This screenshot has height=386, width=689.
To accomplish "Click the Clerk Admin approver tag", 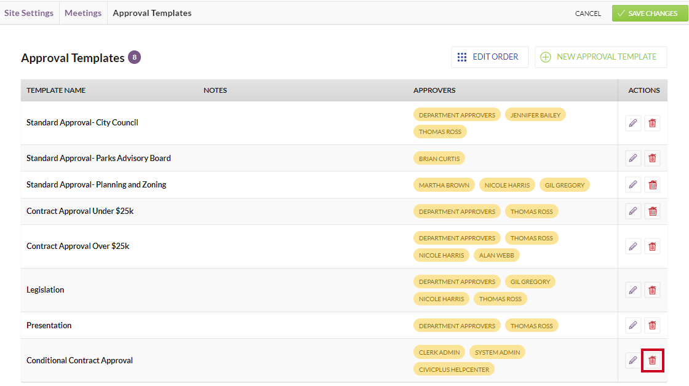I will click(439, 352).
